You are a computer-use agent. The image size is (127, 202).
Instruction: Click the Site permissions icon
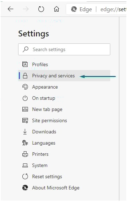[25, 120]
